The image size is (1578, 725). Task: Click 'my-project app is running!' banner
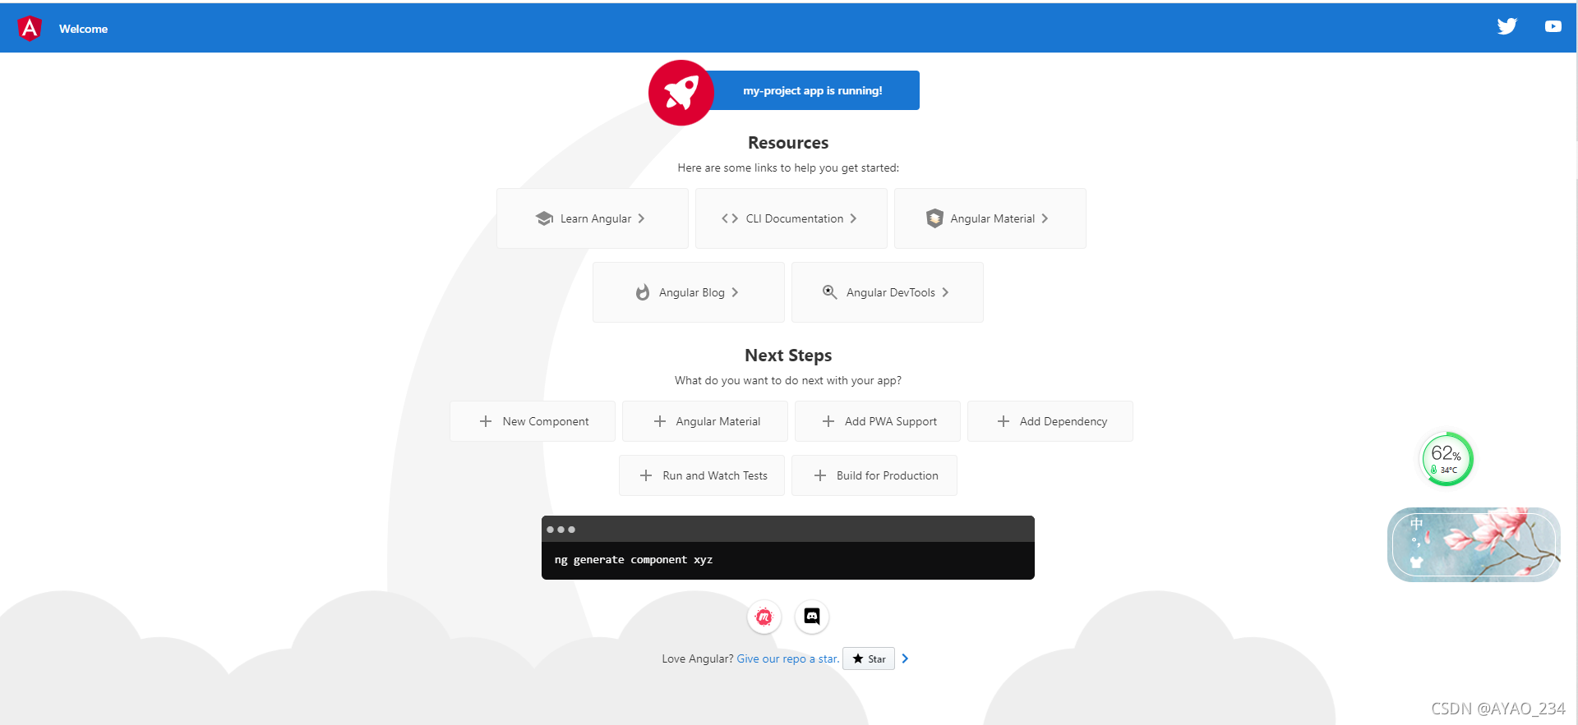click(x=813, y=90)
